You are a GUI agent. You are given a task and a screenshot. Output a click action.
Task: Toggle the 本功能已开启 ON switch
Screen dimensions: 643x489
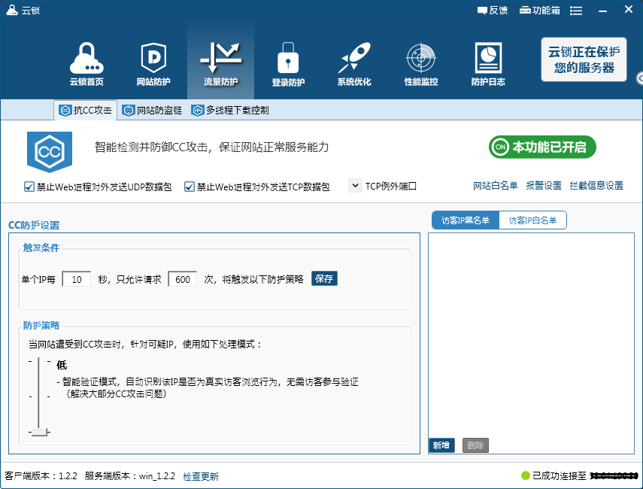[x=542, y=147]
